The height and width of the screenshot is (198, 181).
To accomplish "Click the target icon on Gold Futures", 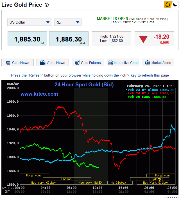I will click(x=77, y=63).
